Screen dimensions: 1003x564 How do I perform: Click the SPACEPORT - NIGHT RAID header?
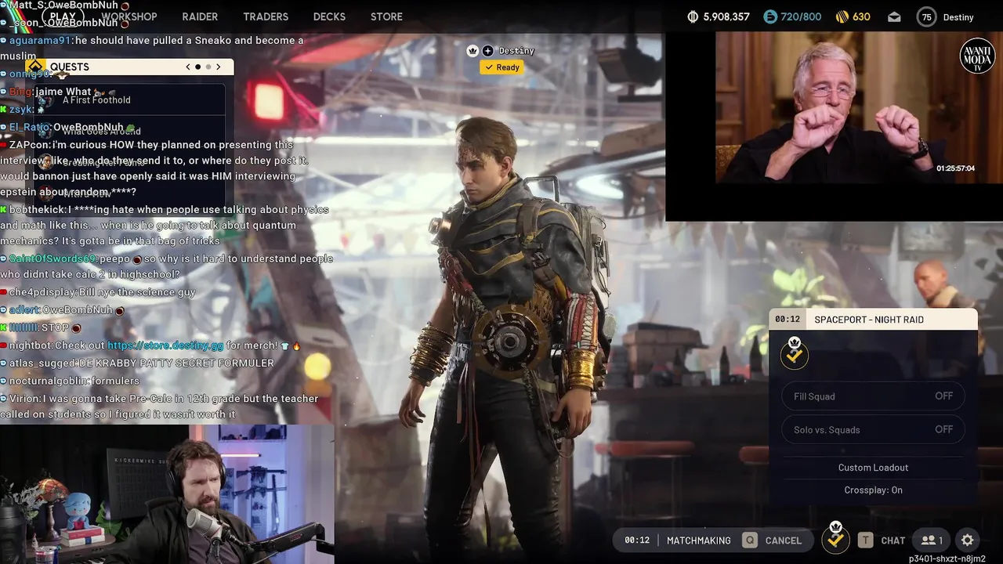pyautogui.click(x=873, y=320)
